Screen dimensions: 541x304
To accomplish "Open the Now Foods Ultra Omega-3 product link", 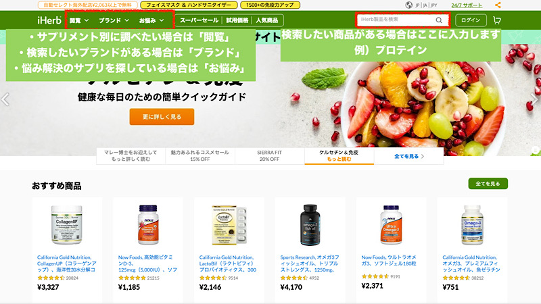I will (389, 260).
